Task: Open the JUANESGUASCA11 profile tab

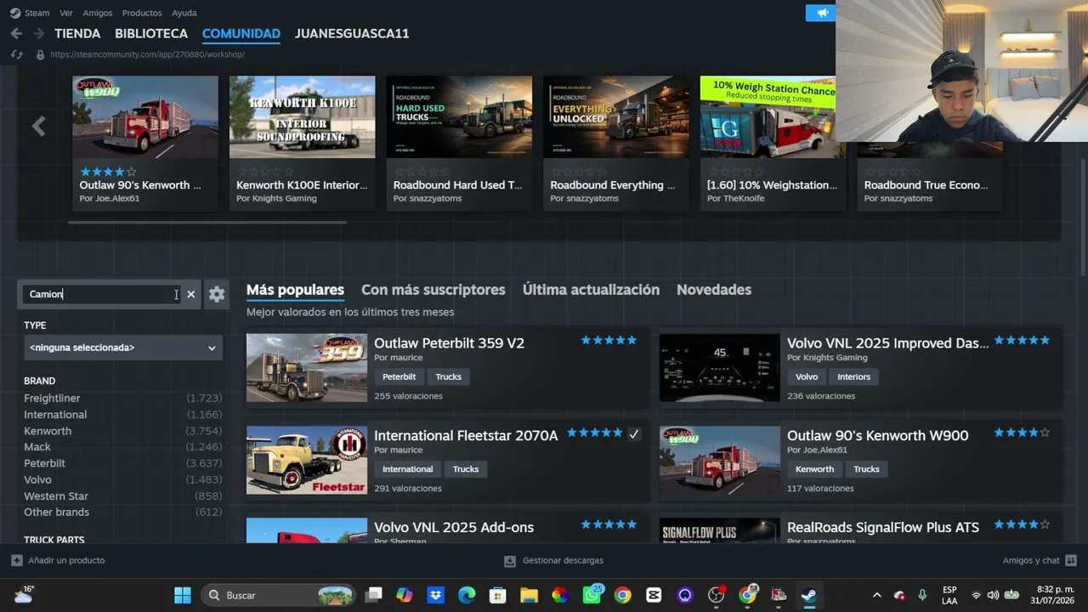Action: click(352, 33)
